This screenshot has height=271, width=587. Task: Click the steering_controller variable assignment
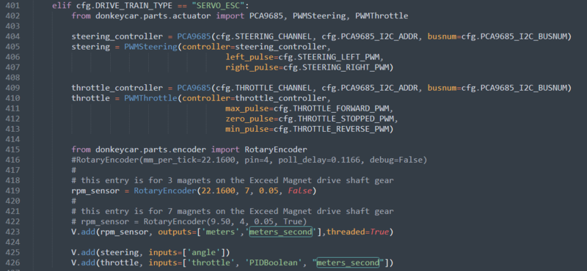(x=117, y=37)
